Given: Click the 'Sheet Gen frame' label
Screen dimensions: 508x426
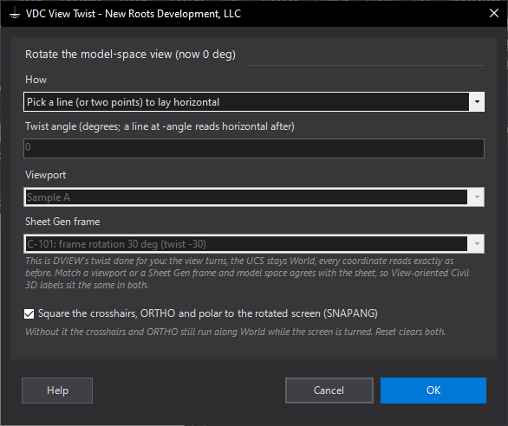Looking at the screenshot, I should coord(62,222).
